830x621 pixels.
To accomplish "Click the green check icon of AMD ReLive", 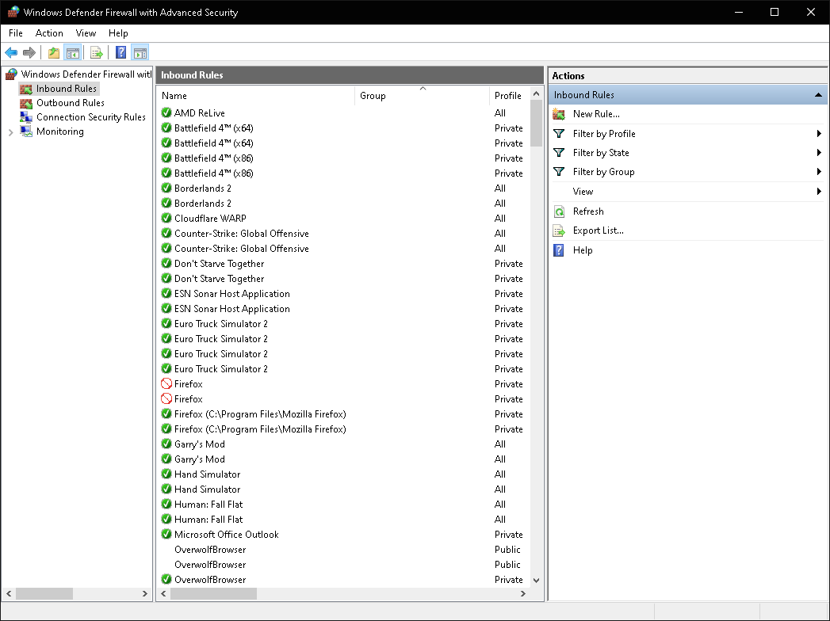I will (x=166, y=112).
